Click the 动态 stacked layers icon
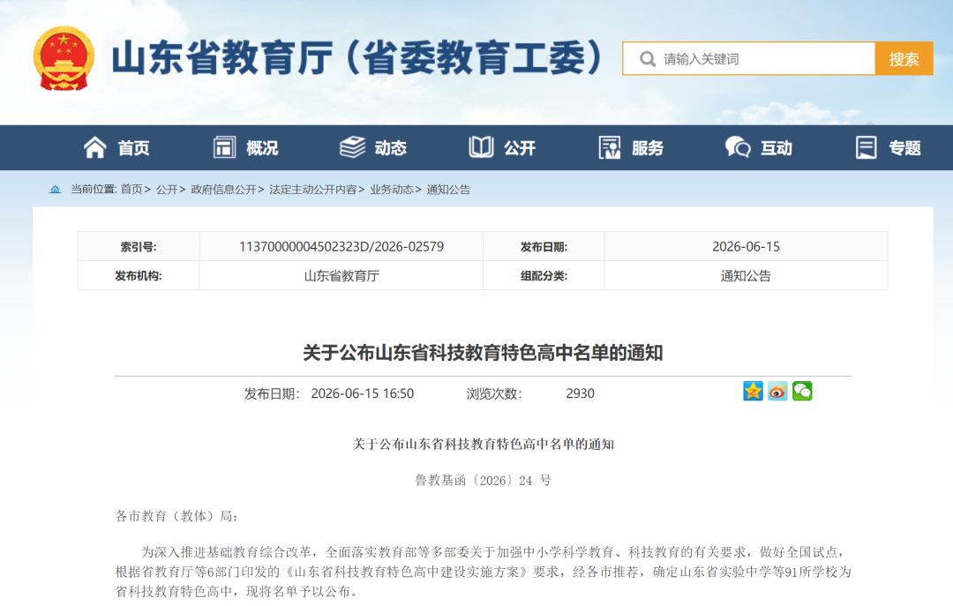 coord(352,147)
